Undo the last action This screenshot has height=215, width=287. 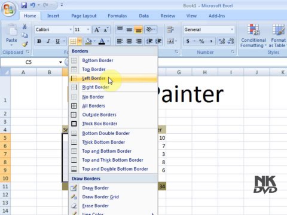pyautogui.click(x=33, y=5)
